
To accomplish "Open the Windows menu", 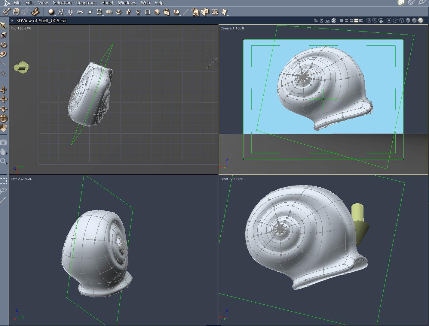I will 127,3.
